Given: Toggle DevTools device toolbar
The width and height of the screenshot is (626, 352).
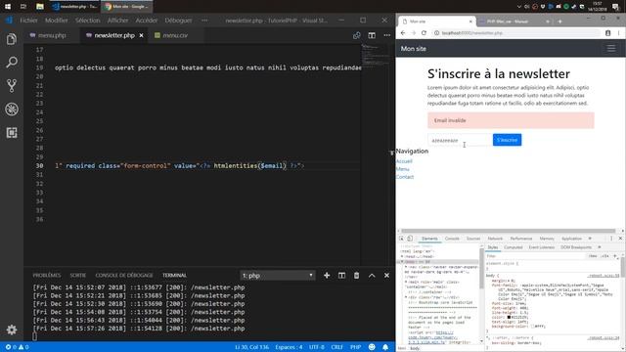Looking at the screenshot, I should (x=410, y=239).
